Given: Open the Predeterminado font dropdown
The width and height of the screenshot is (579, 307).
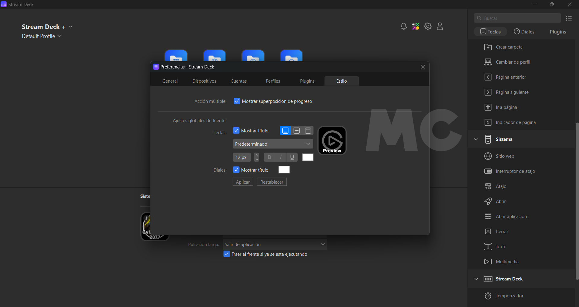Looking at the screenshot, I should coord(273,144).
